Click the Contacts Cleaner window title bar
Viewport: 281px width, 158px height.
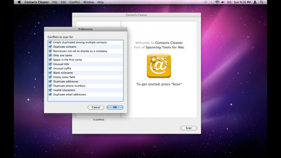(136, 15)
